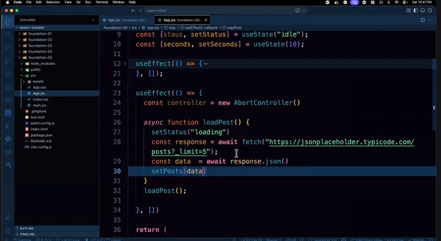The width and height of the screenshot is (441, 241).
Task: Switch to the App.jsx foundation-04 tab
Action: (x=127, y=20)
